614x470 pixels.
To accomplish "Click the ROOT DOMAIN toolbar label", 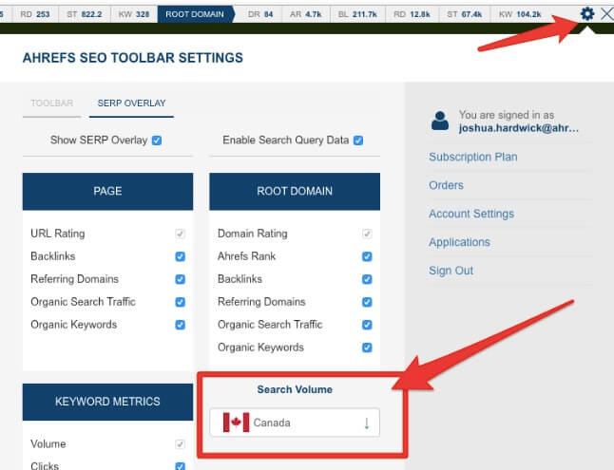I will coord(195,14).
